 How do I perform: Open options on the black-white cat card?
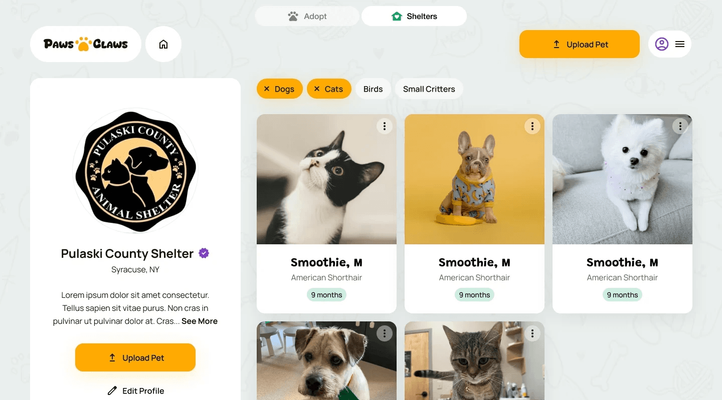(x=385, y=126)
